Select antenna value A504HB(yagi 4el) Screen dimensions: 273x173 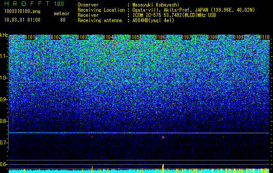pos(153,20)
